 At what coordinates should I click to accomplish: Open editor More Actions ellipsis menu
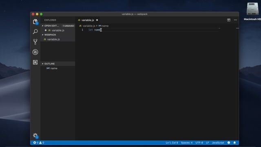point(235,20)
